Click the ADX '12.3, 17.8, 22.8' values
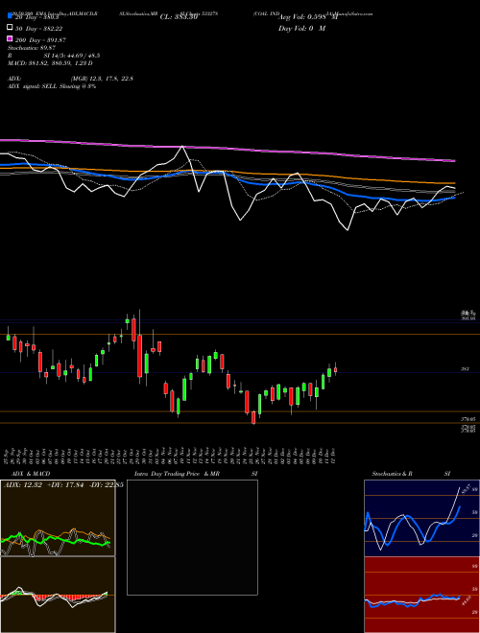480x633 pixels. 112,79
